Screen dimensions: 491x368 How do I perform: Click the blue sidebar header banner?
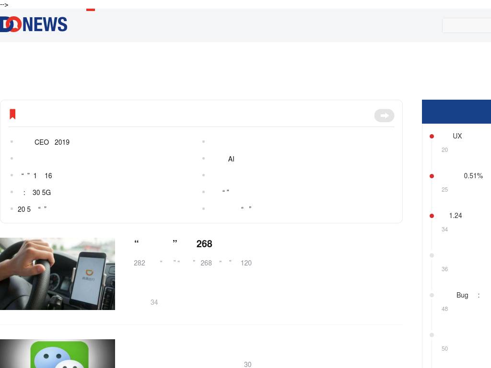tap(456, 112)
